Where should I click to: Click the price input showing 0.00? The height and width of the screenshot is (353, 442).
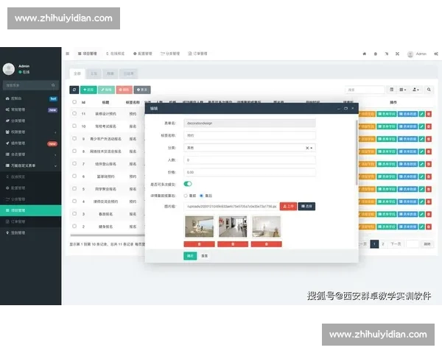[x=250, y=172]
